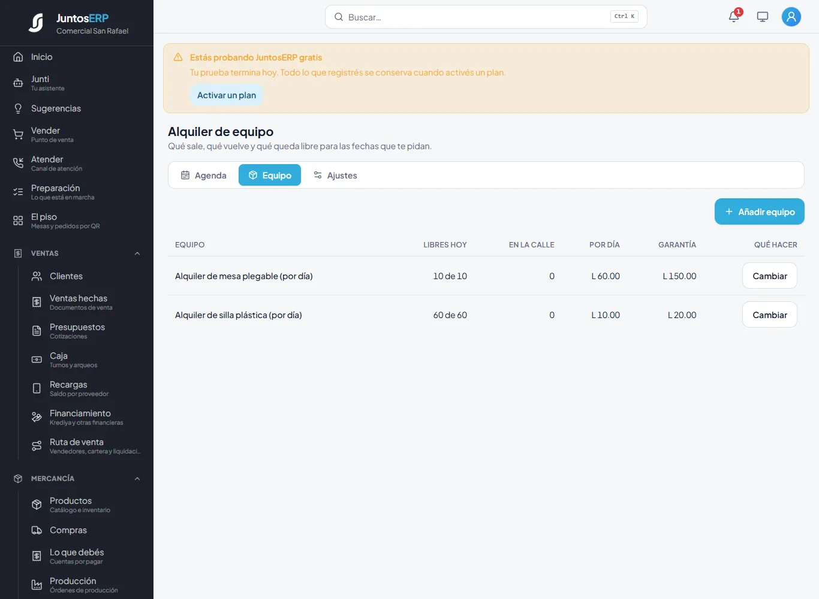819x599 pixels.
Task: Click the Preparación checklist icon
Action: 18,192
